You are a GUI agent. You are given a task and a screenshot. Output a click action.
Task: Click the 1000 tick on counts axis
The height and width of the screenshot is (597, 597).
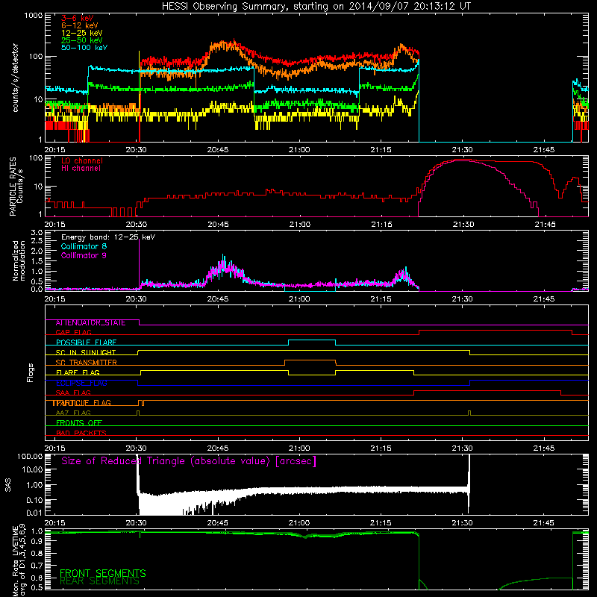pyautogui.click(x=33, y=16)
